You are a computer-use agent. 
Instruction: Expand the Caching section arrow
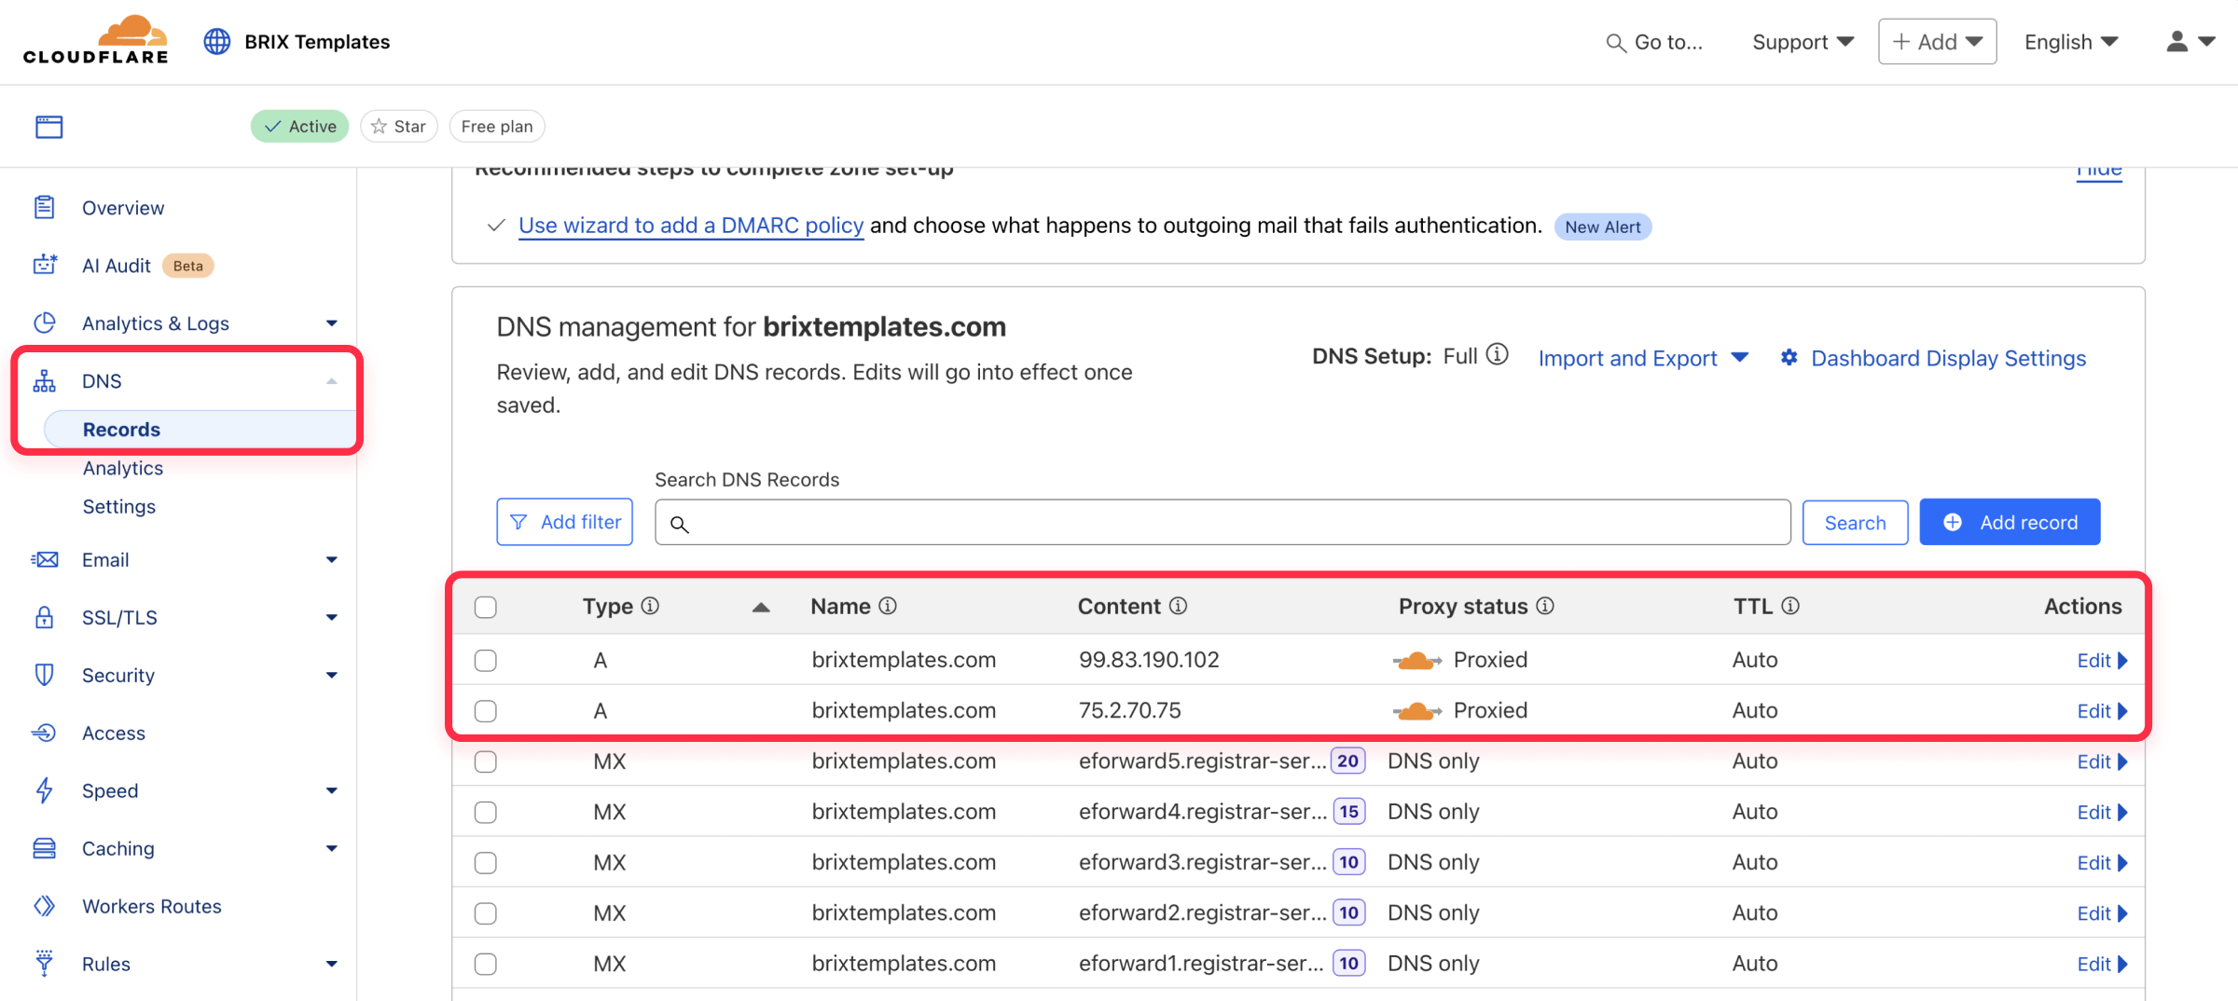tap(331, 849)
